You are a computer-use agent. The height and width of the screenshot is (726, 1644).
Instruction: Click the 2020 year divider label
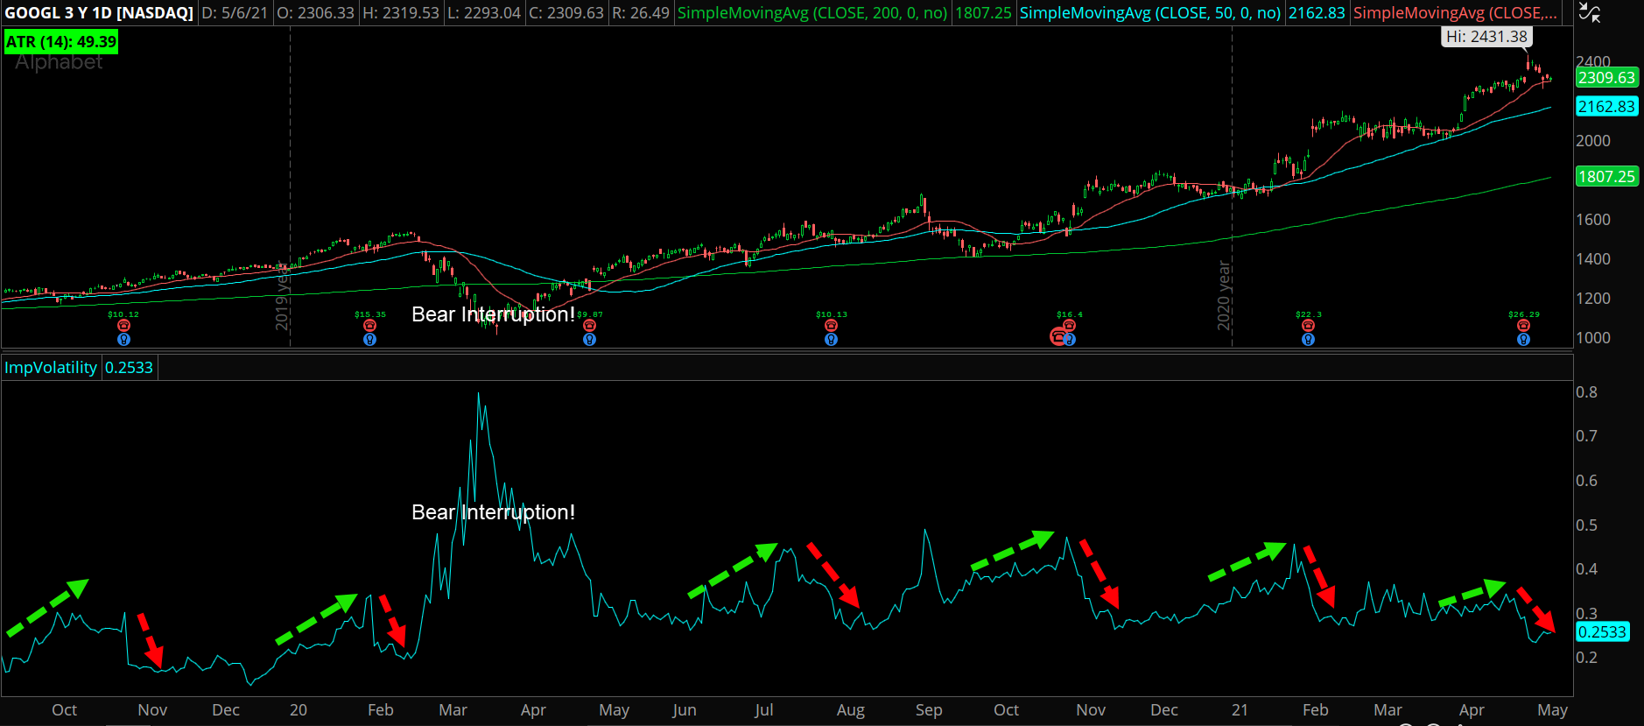[x=1224, y=296]
